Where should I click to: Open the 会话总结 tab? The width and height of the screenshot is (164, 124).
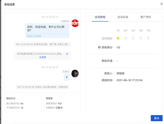point(123,17)
